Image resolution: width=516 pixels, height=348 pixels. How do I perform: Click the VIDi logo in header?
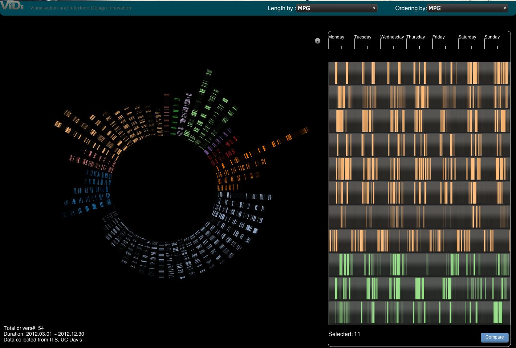click(x=12, y=6)
